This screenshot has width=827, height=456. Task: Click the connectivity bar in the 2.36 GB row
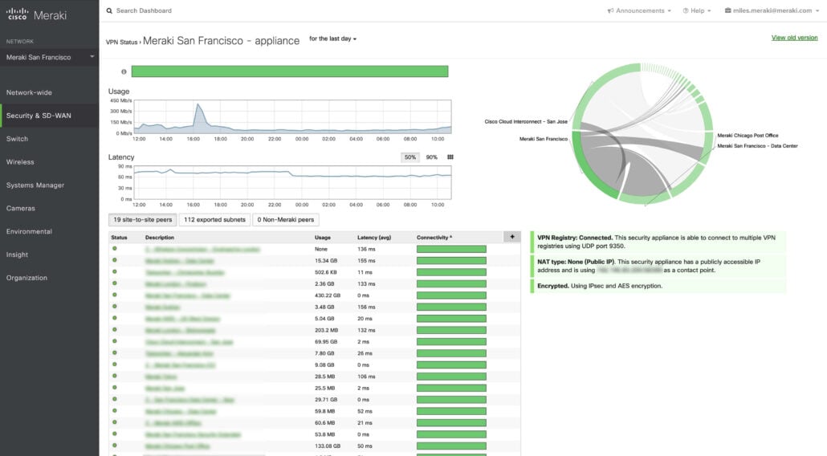451,283
